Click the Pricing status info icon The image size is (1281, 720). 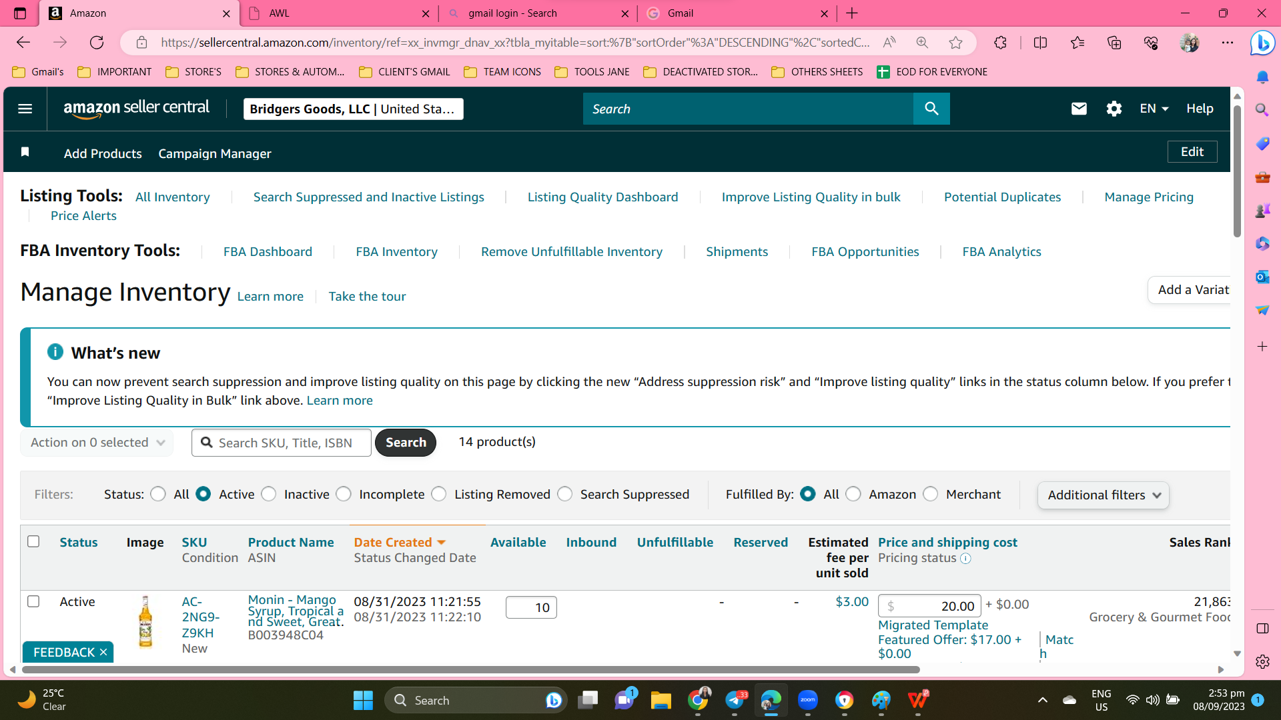[x=965, y=559]
